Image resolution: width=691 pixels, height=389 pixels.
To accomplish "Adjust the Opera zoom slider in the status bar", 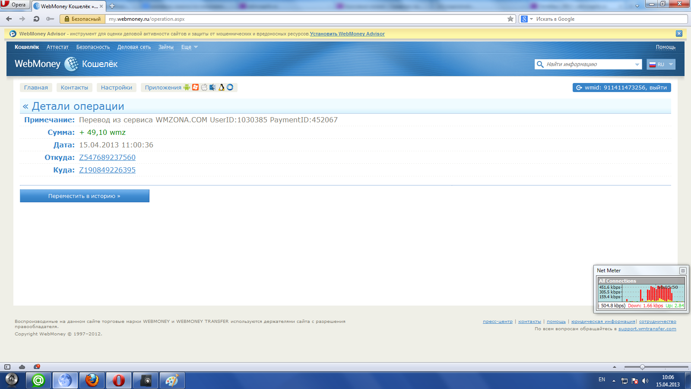I will (x=642, y=367).
